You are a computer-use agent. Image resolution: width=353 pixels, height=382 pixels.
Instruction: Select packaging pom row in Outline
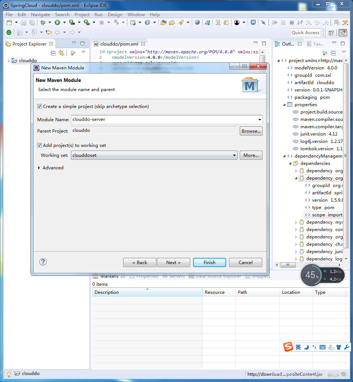click(309, 97)
